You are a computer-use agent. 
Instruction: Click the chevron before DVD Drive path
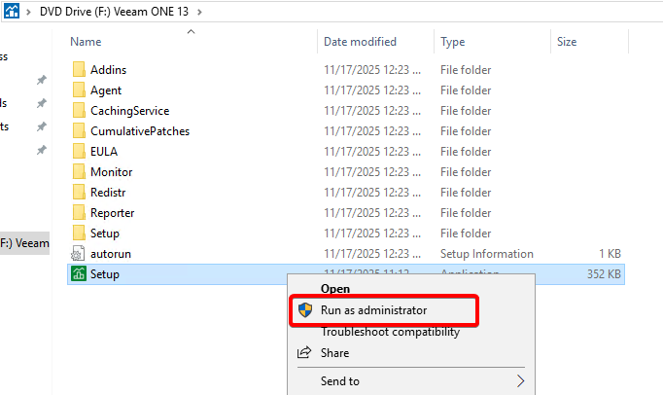(x=29, y=13)
